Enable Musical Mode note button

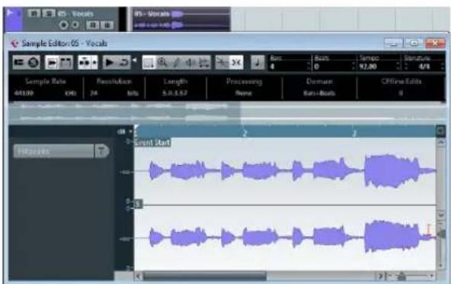pos(257,62)
